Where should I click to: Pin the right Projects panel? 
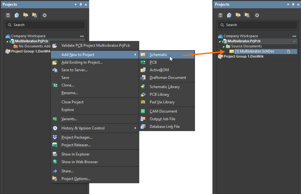[293, 4]
